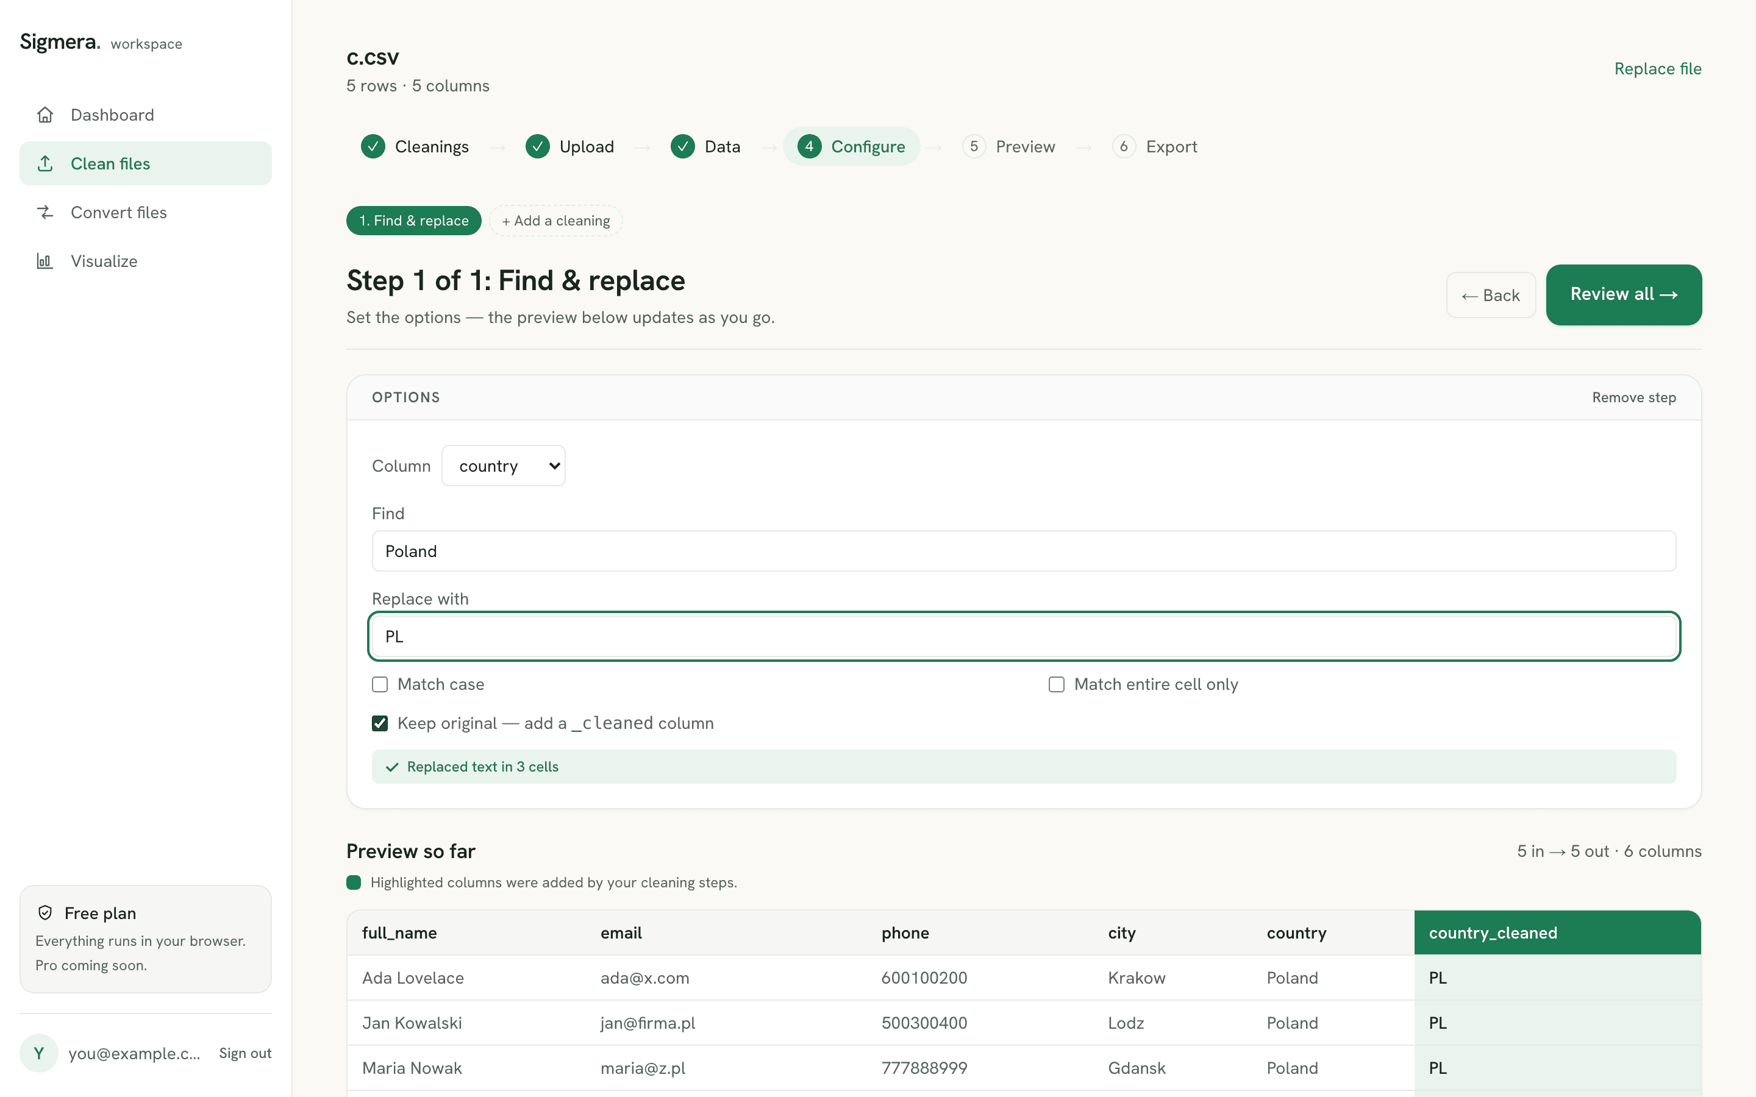The height and width of the screenshot is (1097, 1756).
Task: Return to the Data wizard step
Action: click(706, 146)
